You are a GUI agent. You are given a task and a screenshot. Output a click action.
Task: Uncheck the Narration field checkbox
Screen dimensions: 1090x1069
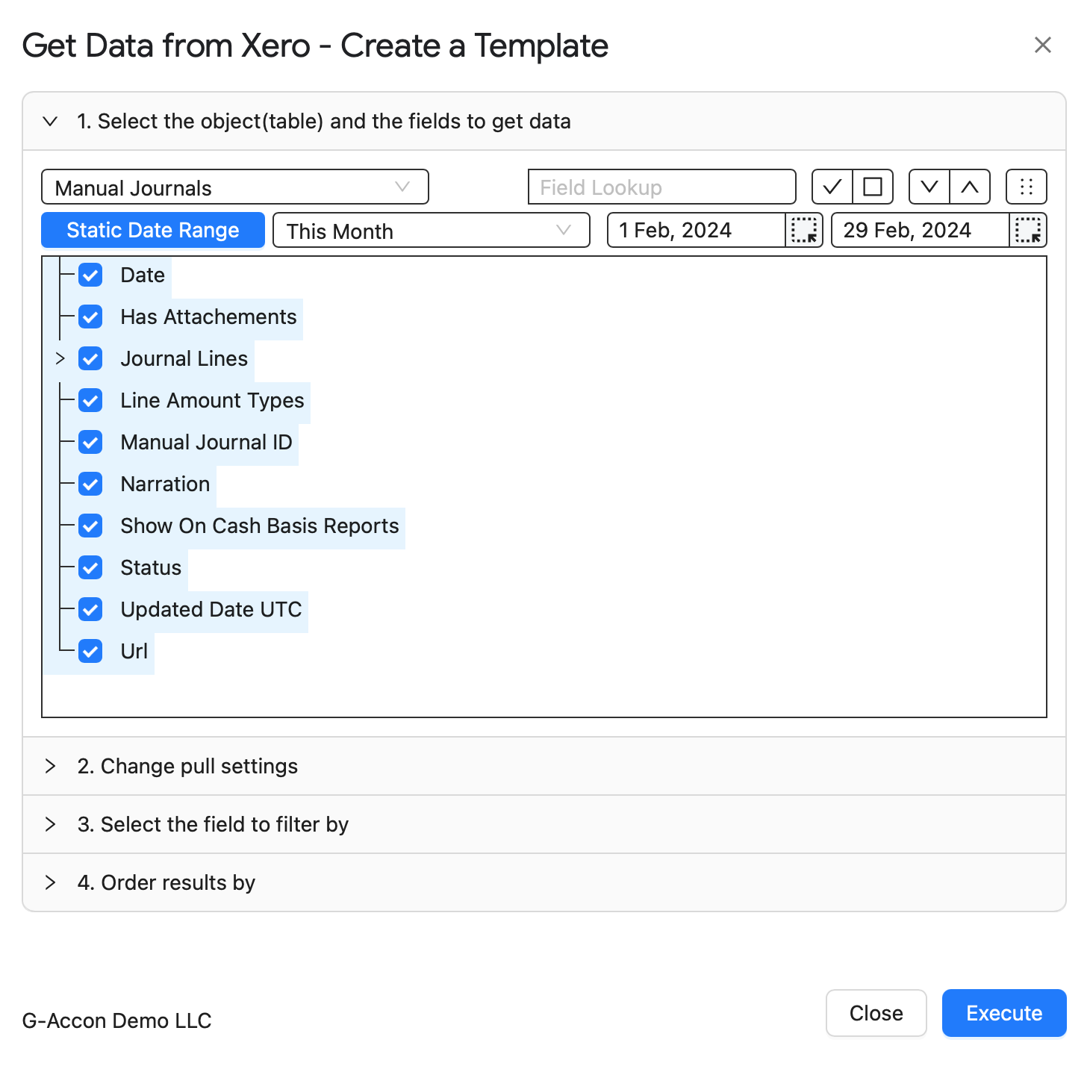[90, 484]
